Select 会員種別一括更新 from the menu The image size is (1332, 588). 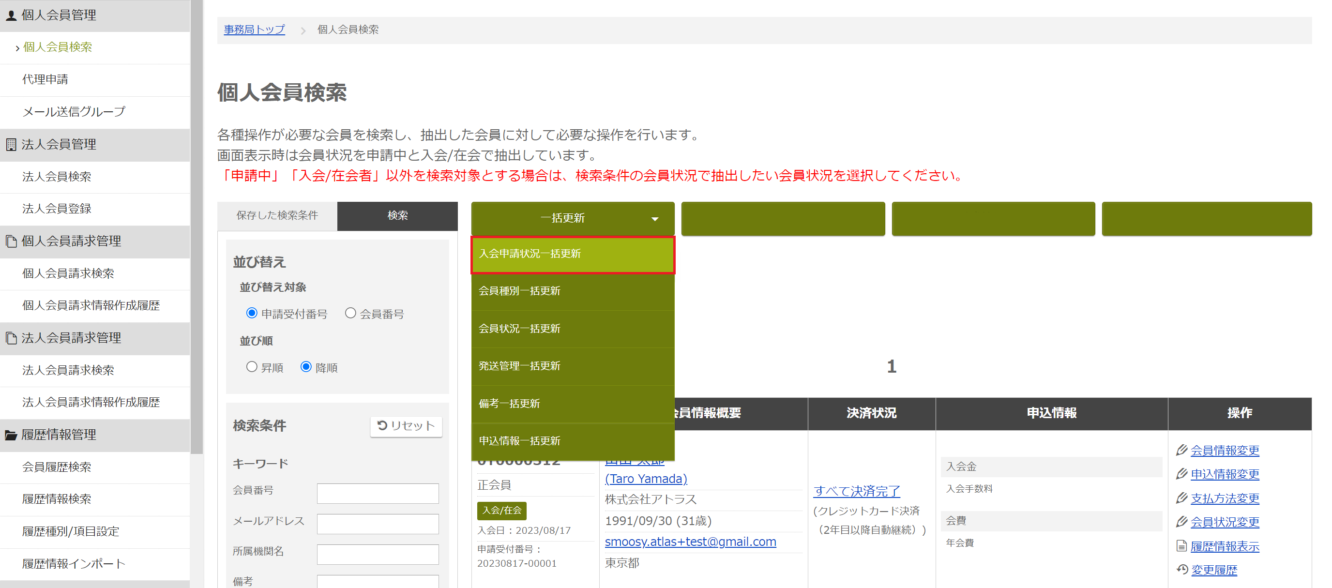pos(573,291)
